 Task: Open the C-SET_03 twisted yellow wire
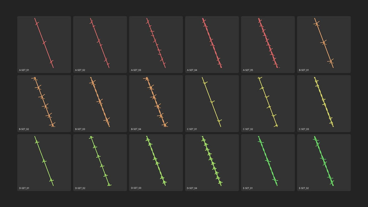(324, 103)
